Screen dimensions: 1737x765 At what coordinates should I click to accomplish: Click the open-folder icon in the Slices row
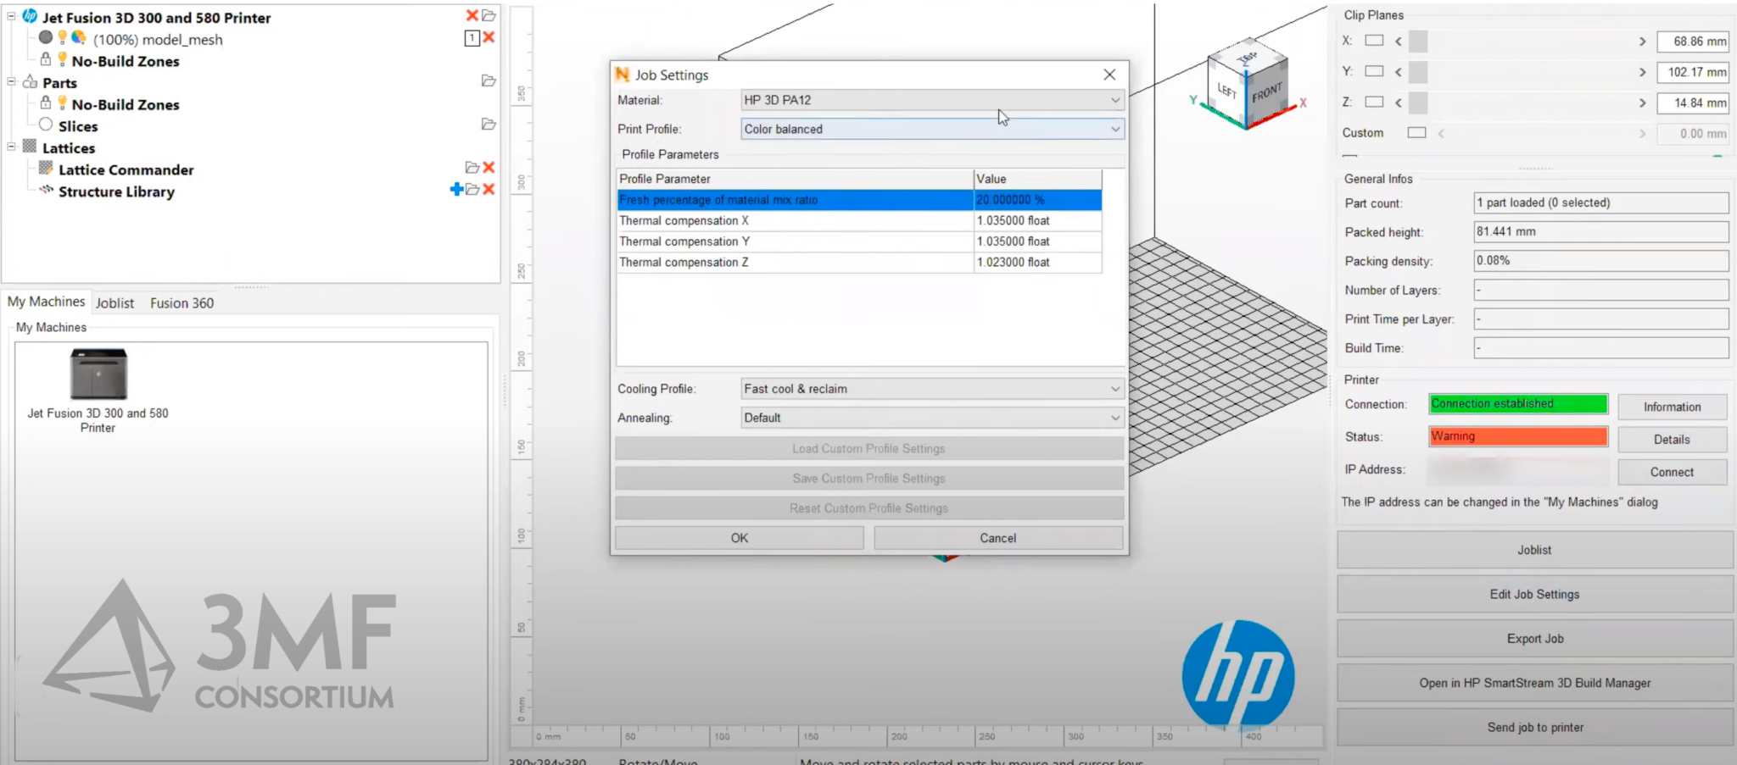click(x=489, y=125)
